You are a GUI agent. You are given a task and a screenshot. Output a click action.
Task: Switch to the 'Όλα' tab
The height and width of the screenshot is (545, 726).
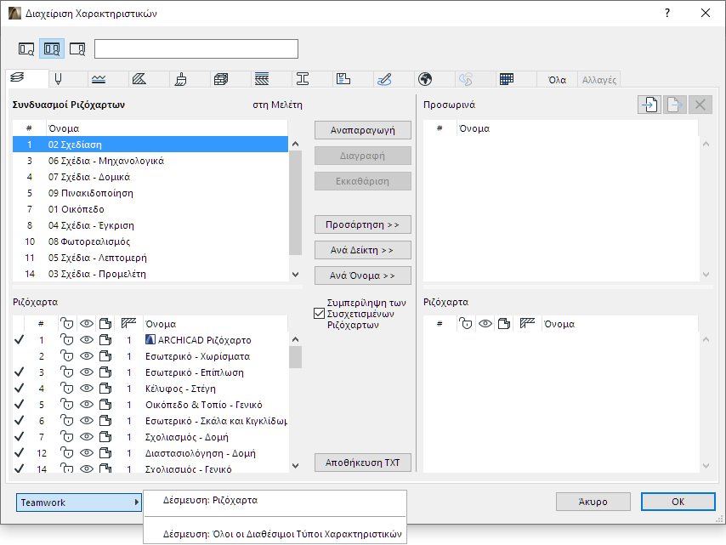click(557, 80)
